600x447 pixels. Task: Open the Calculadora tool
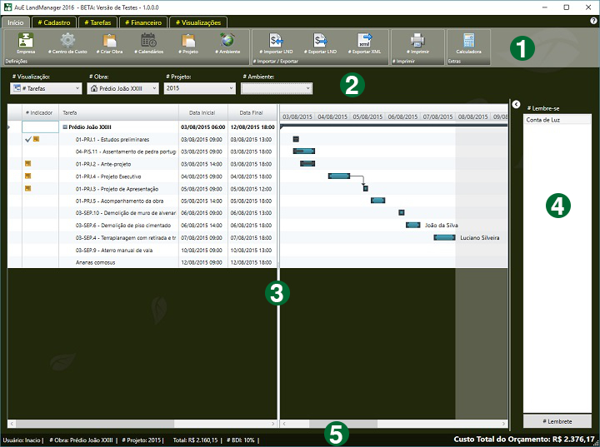(x=468, y=41)
